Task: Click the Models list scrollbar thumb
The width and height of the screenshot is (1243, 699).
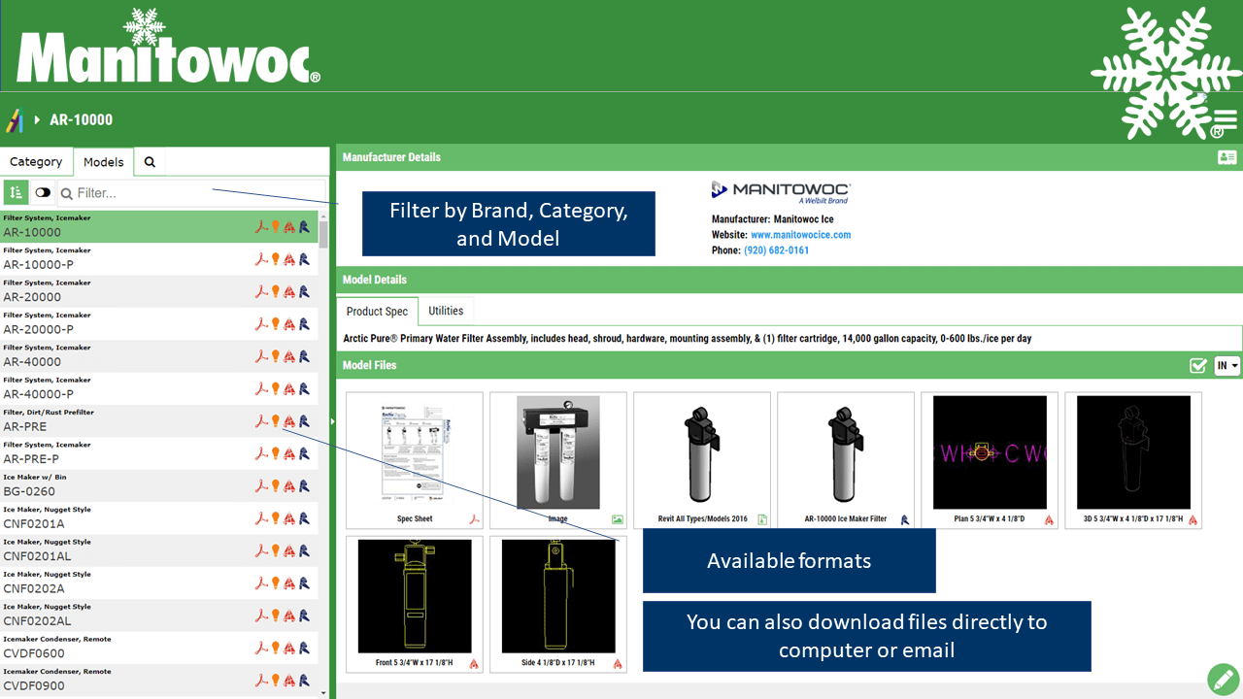Action: pyautogui.click(x=323, y=236)
